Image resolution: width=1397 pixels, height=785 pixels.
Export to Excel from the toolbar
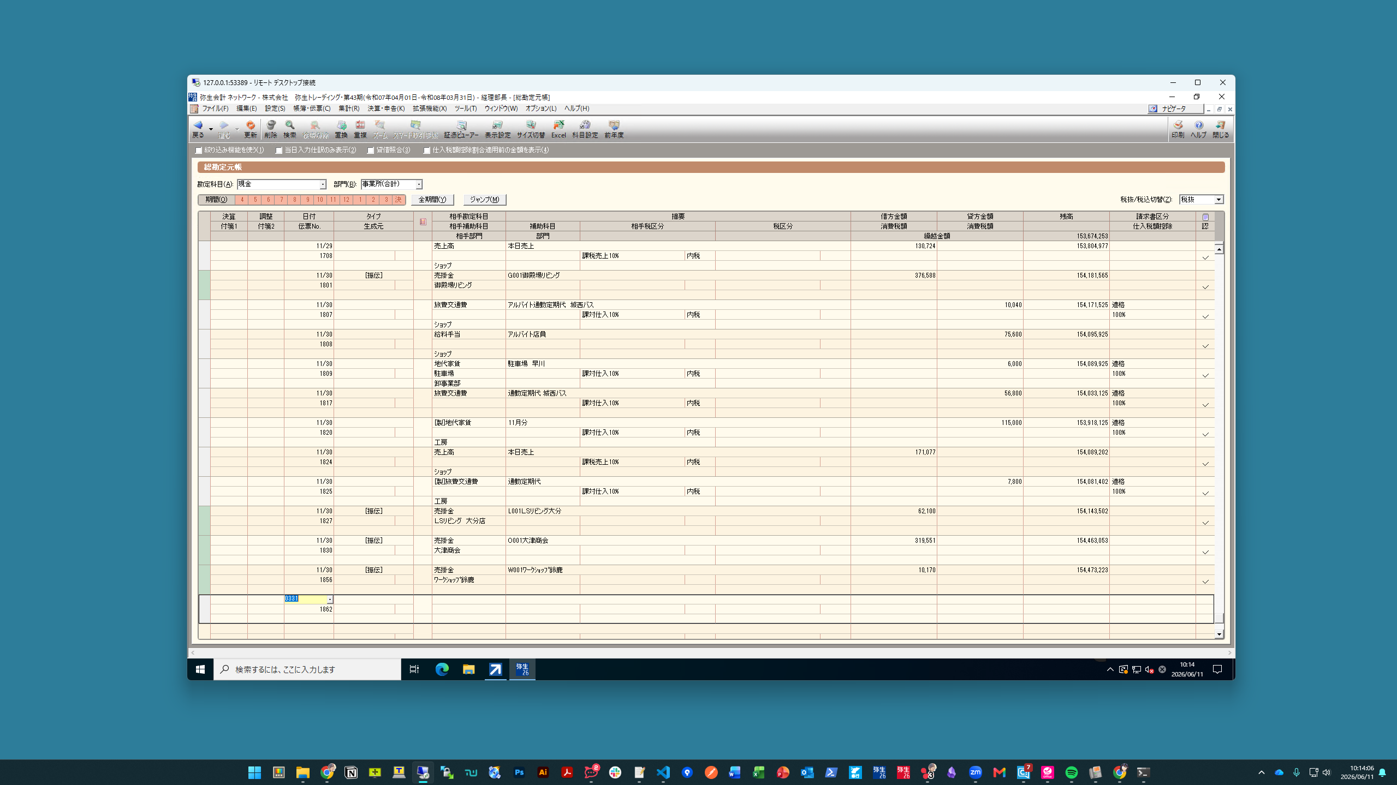pos(558,129)
